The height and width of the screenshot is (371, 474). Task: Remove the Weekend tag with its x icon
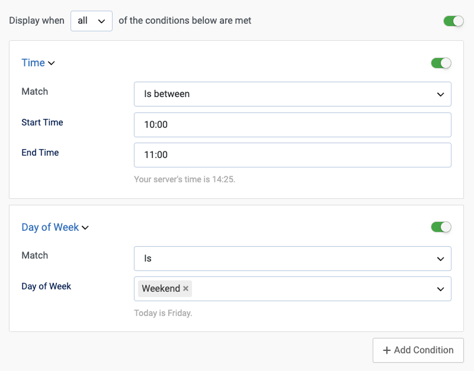tap(185, 289)
